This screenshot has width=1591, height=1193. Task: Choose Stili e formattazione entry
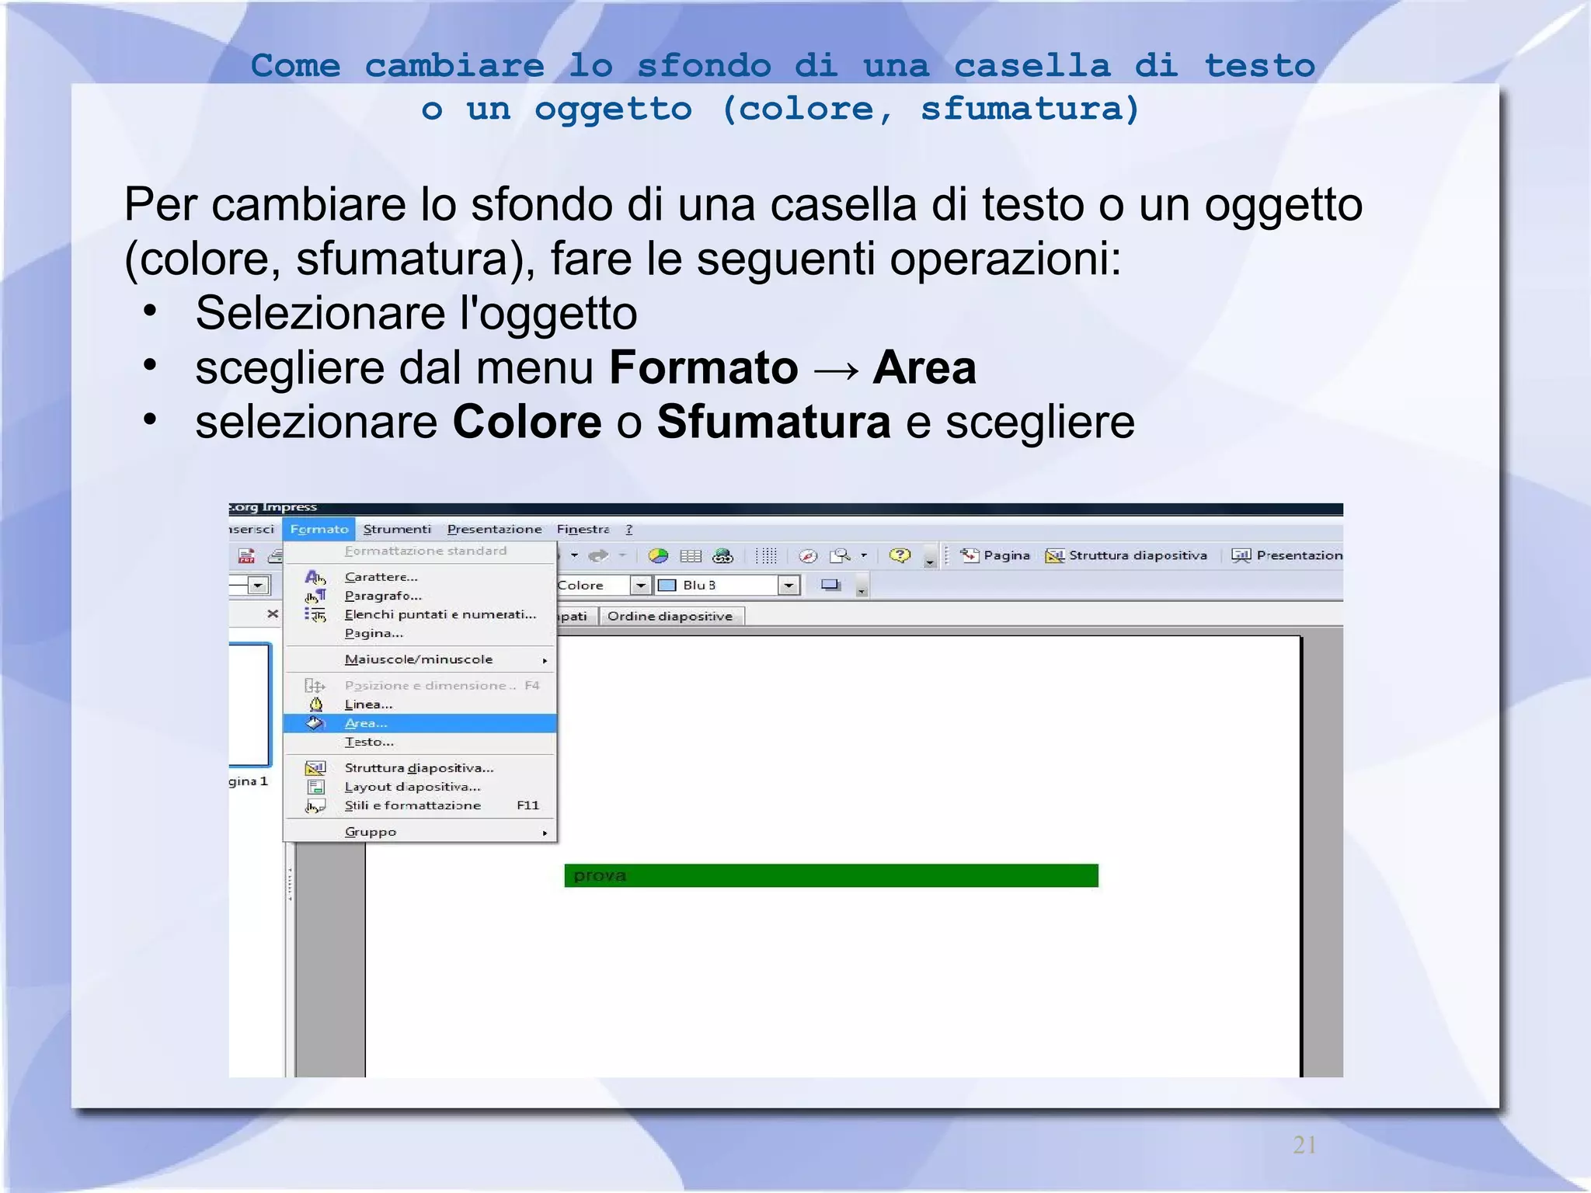(420, 805)
